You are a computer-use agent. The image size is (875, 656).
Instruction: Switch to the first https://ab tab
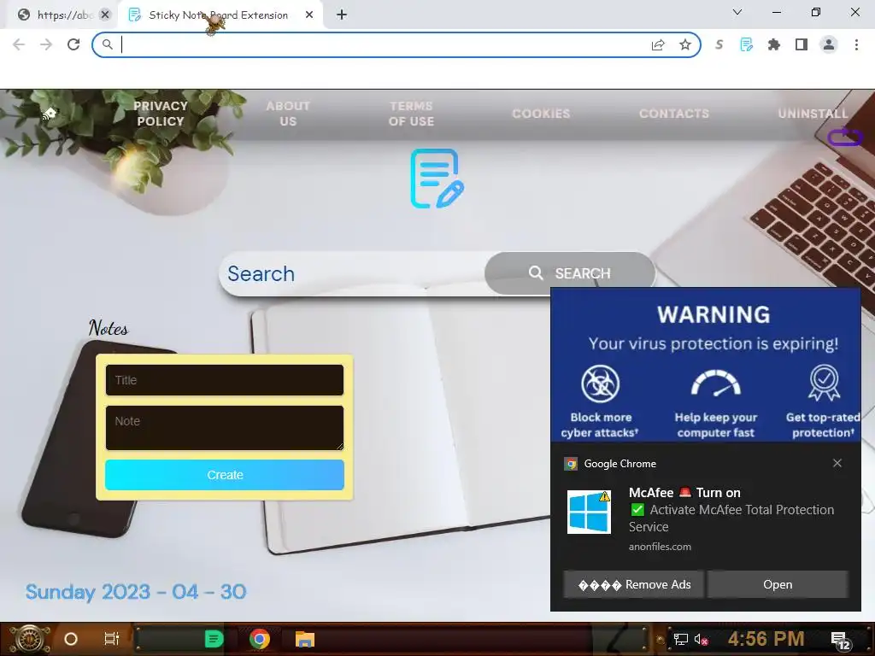coord(60,15)
